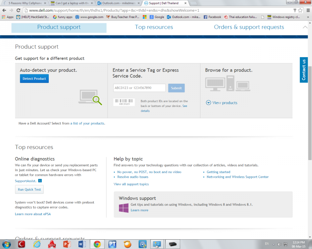Screen dimensions: 312x249
Task: Select the Top resources tab
Action: coord(154,27)
